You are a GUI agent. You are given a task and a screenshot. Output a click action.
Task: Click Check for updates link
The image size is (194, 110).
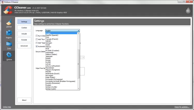click(x=182, y=107)
